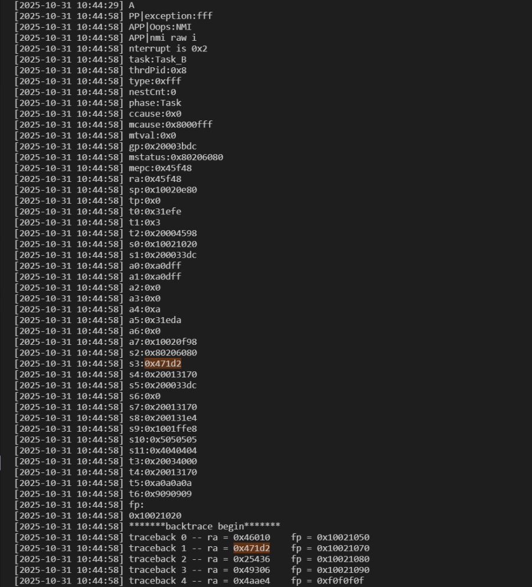This screenshot has width=532, height=587.
Task: Click the mepc:0x45f48 register line
Action: [160, 168]
